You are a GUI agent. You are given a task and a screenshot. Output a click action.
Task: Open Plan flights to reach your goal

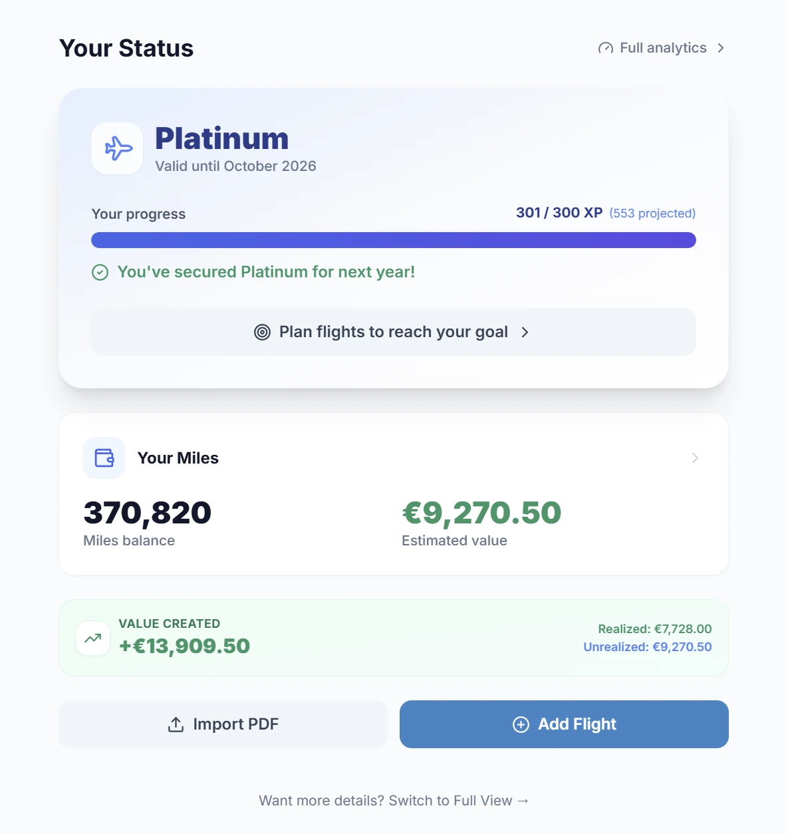pyautogui.click(x=393, y=333)
